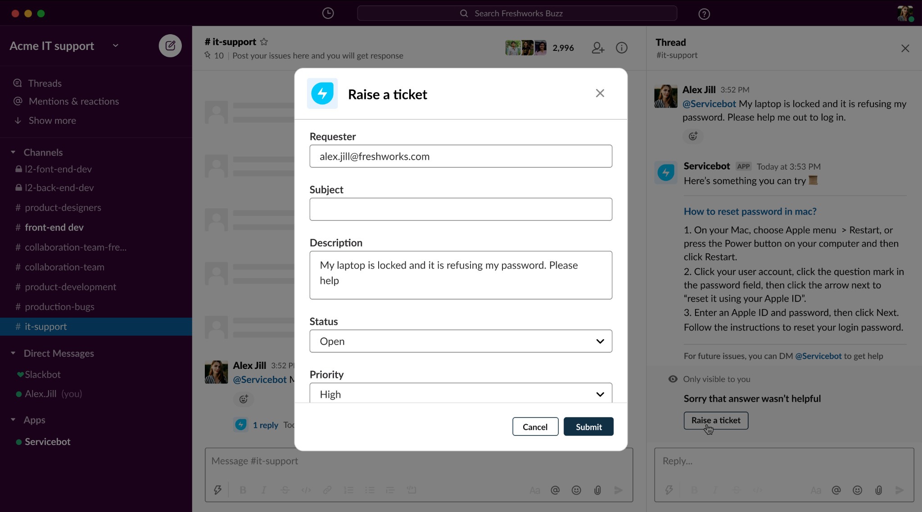922x512 pixels.
Task: Open the production-bugs channel
Action: (59, 306)
